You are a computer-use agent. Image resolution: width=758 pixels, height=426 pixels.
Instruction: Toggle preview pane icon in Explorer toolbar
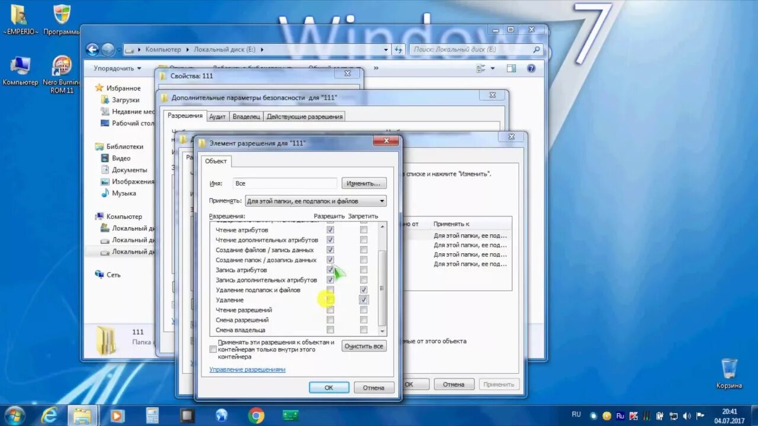point(511,69)
